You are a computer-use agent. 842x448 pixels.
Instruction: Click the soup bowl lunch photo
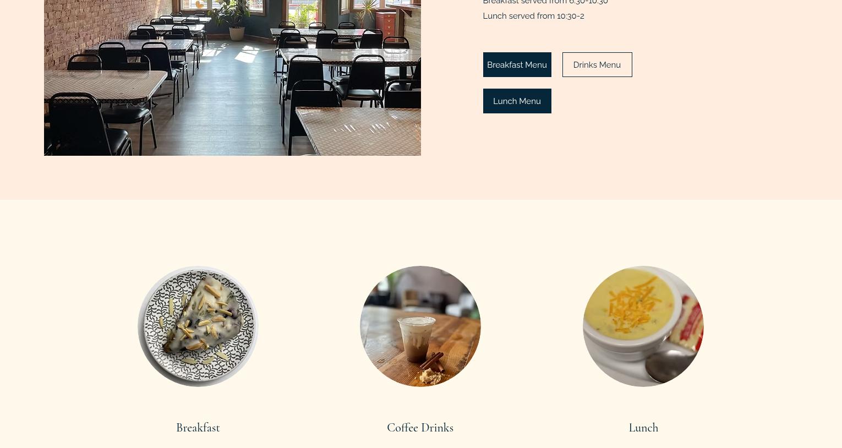(643, 326)
